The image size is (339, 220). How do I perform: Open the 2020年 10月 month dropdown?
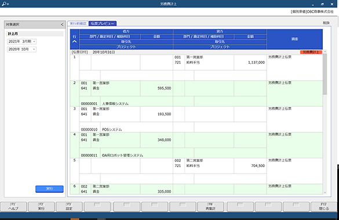21,49
